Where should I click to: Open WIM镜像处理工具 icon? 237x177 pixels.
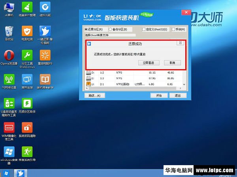point(9,132)
